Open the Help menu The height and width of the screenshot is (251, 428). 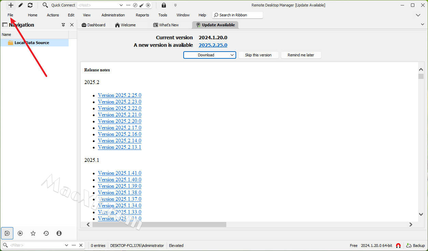pyautogui.click(x=202, y=15)
